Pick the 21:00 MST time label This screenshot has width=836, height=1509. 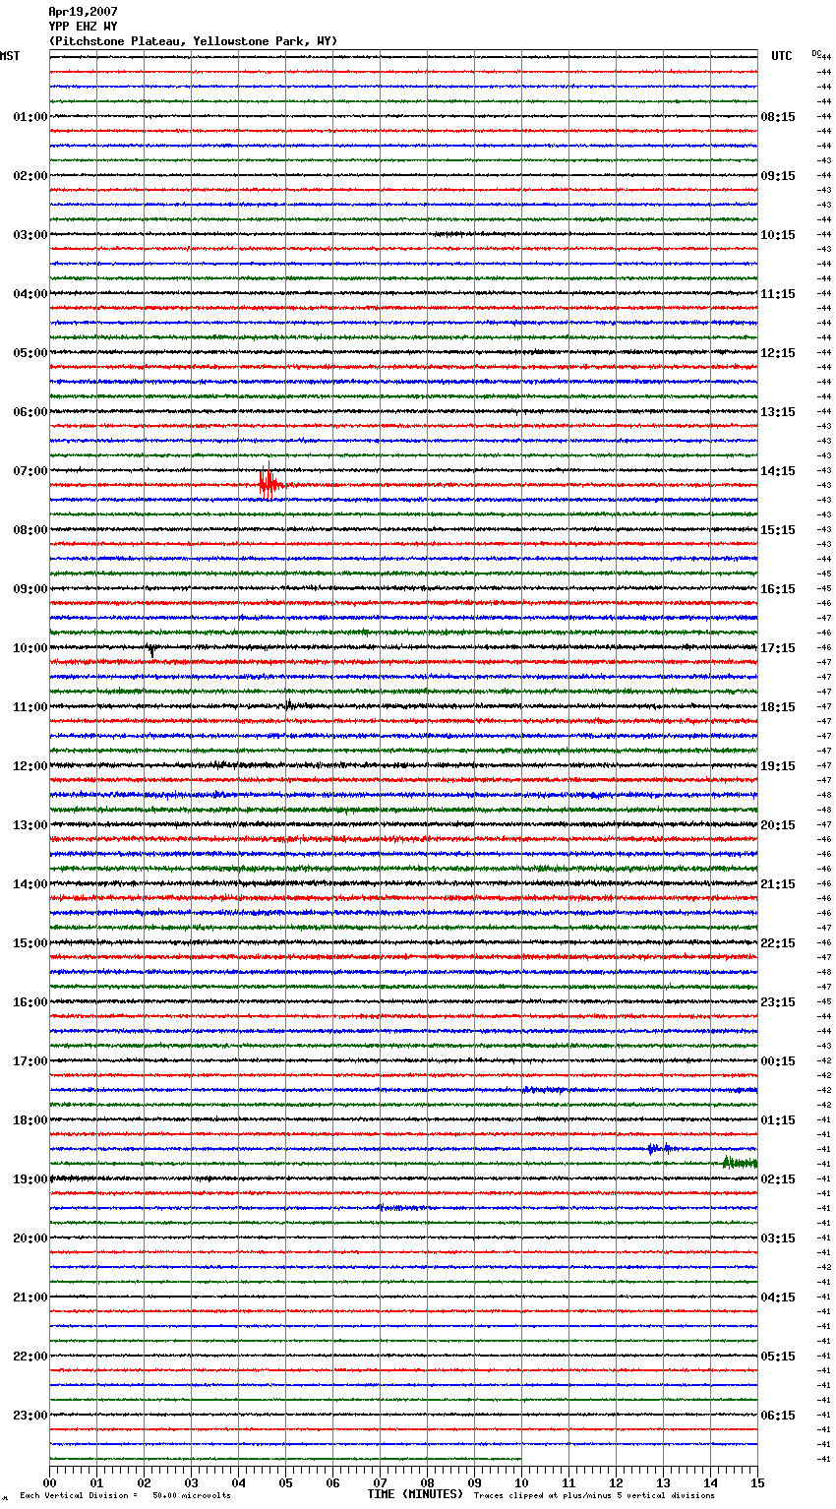pyautogui.click(x=30, y=1298)
